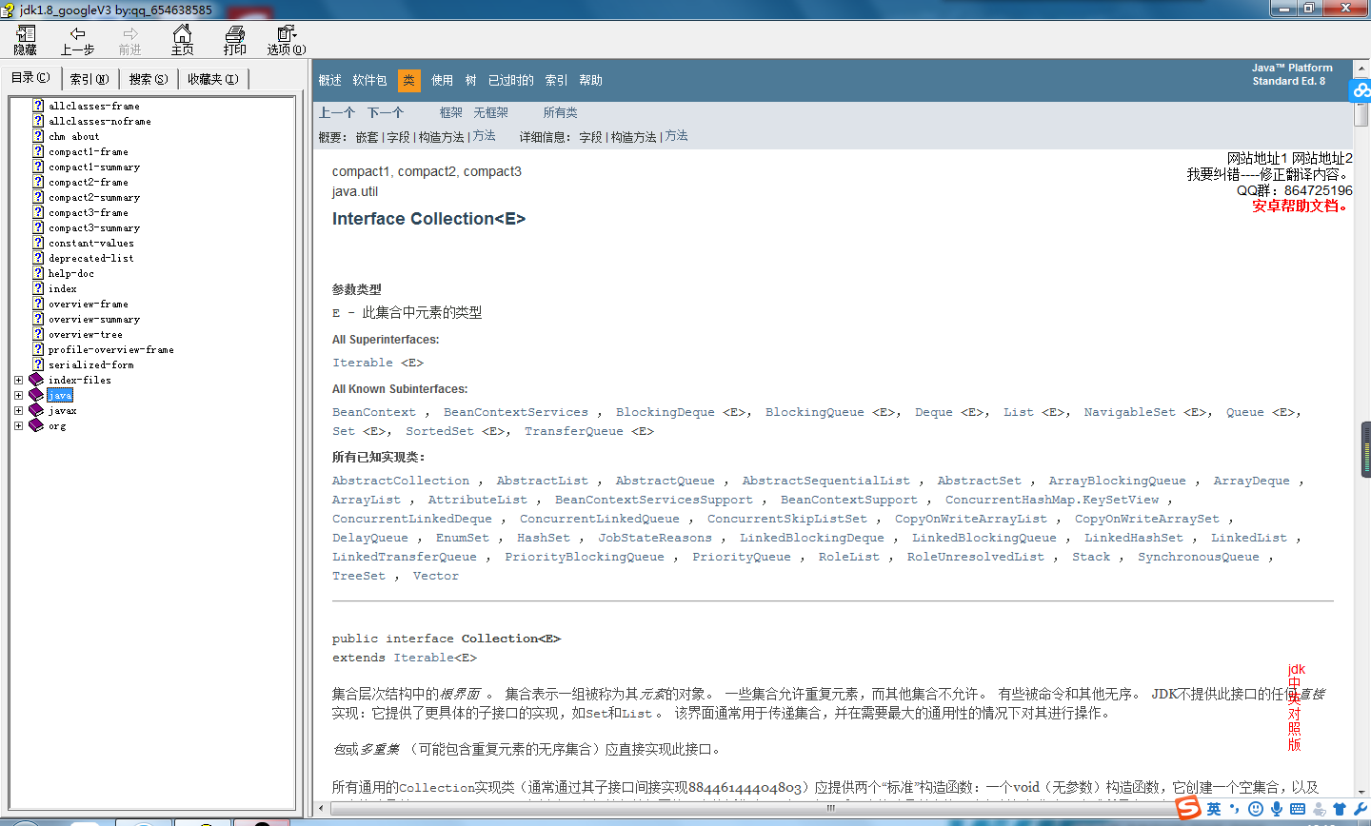Select the constant-values item in the contents tree
This screenshot has width=1371, height=826.
click(x=90, y=243)
